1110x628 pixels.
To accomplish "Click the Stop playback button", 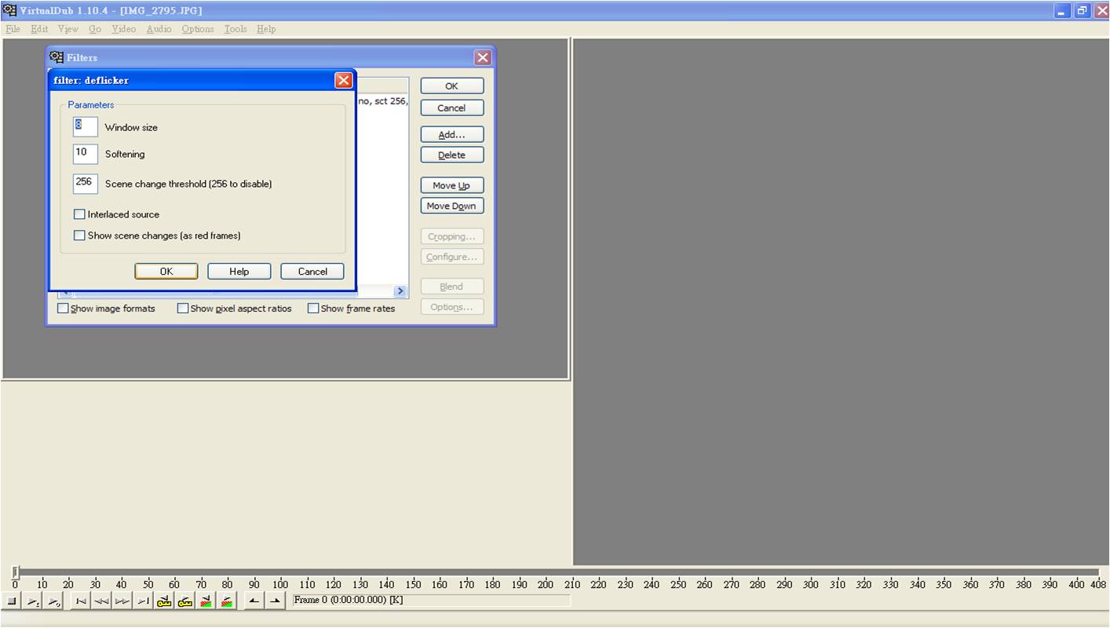I will pyautogui.click(x=13, y=601).
